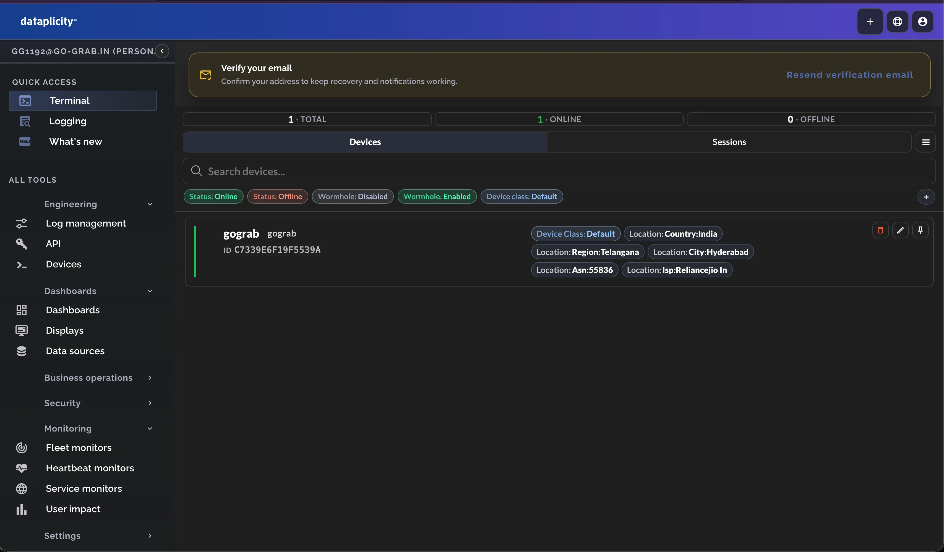Delete the gograb device with trash icon
Screen dimensions: 944x552
click(880, 230)
